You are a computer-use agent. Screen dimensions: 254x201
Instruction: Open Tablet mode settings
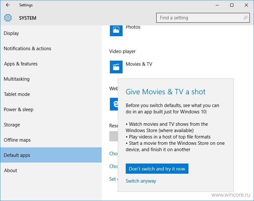51,94
